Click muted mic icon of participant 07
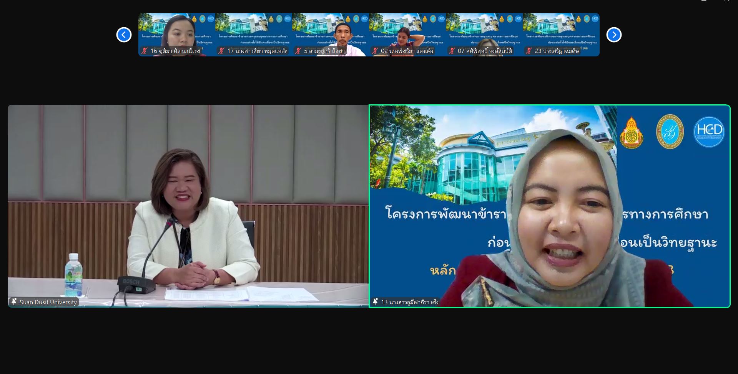738x374 pixels. click(452, 51)
